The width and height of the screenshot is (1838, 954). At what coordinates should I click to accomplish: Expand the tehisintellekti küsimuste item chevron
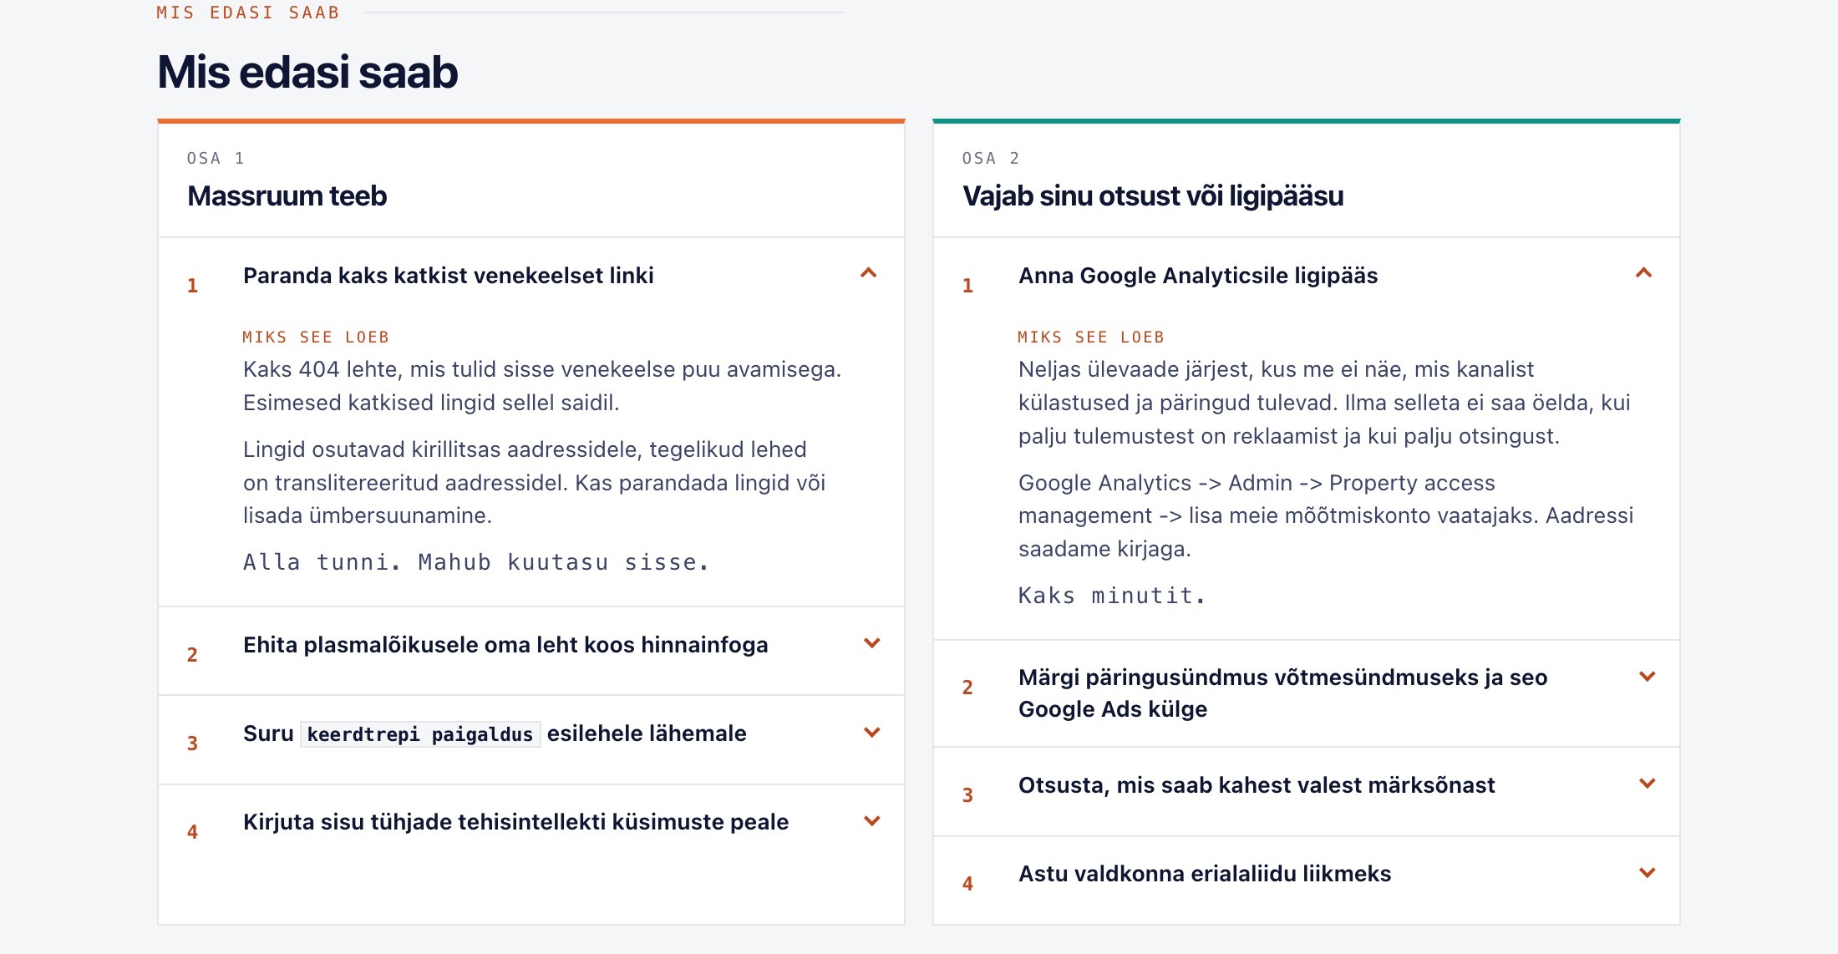[x=871, y=821]
